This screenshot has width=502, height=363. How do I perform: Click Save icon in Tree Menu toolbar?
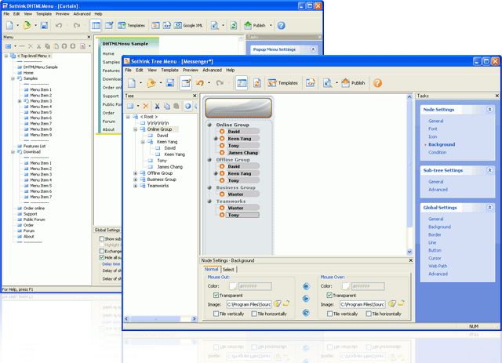point(170,82)
